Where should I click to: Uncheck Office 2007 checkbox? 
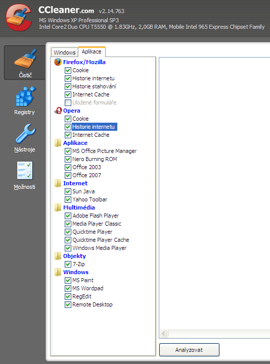(68, 175)
